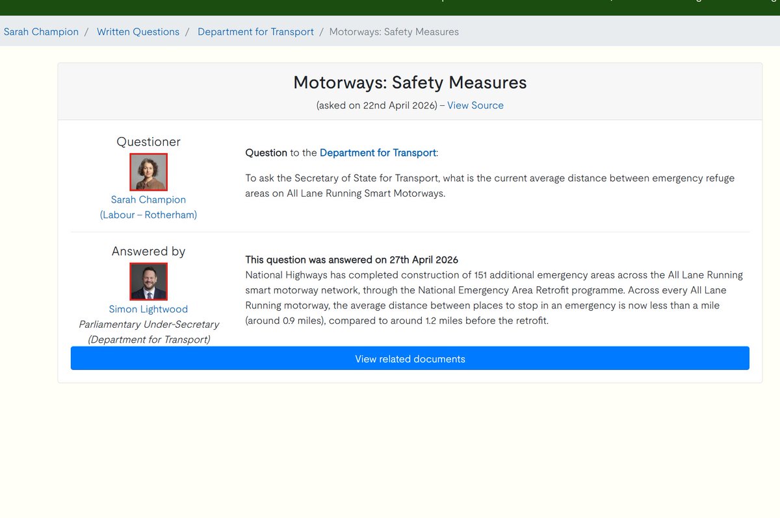The height and width of the screenshot is (518, 780).
Task: Click the answer paragraph about National Highways
Action: (494, 298)
